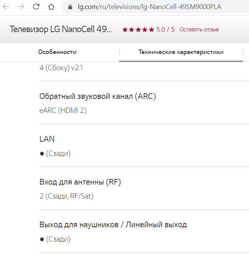Click the headphone output bullet dot marker

coord(42,239)
